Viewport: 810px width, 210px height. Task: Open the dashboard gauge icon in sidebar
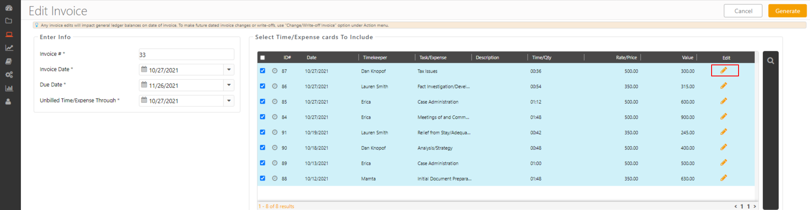[9, 7]
